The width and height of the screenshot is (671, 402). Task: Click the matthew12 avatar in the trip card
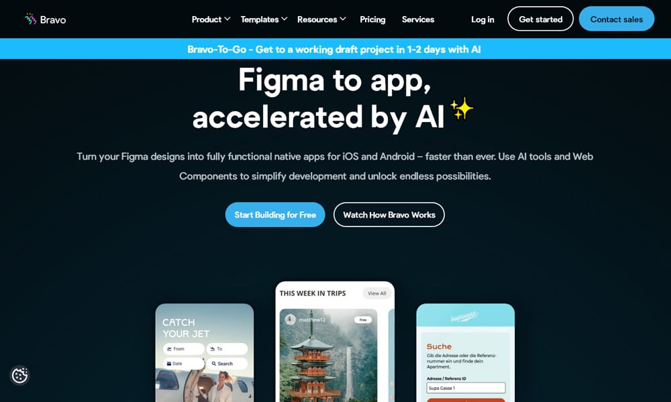click(291, 320)
